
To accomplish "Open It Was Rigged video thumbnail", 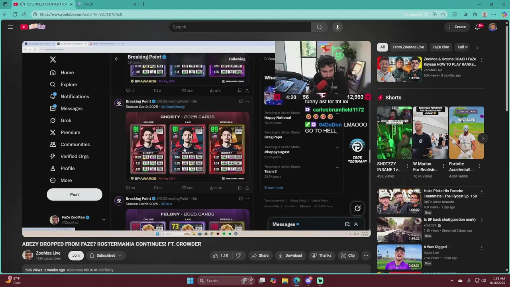I will point(399,257).
